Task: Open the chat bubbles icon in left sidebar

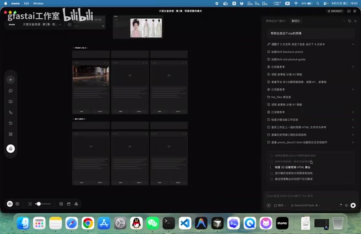Action: tap(10, 90)
